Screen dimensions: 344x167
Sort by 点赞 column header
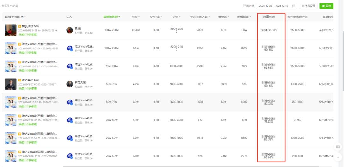(x=135, y=17)
